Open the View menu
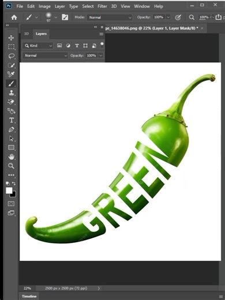 (x=125, y=6)
